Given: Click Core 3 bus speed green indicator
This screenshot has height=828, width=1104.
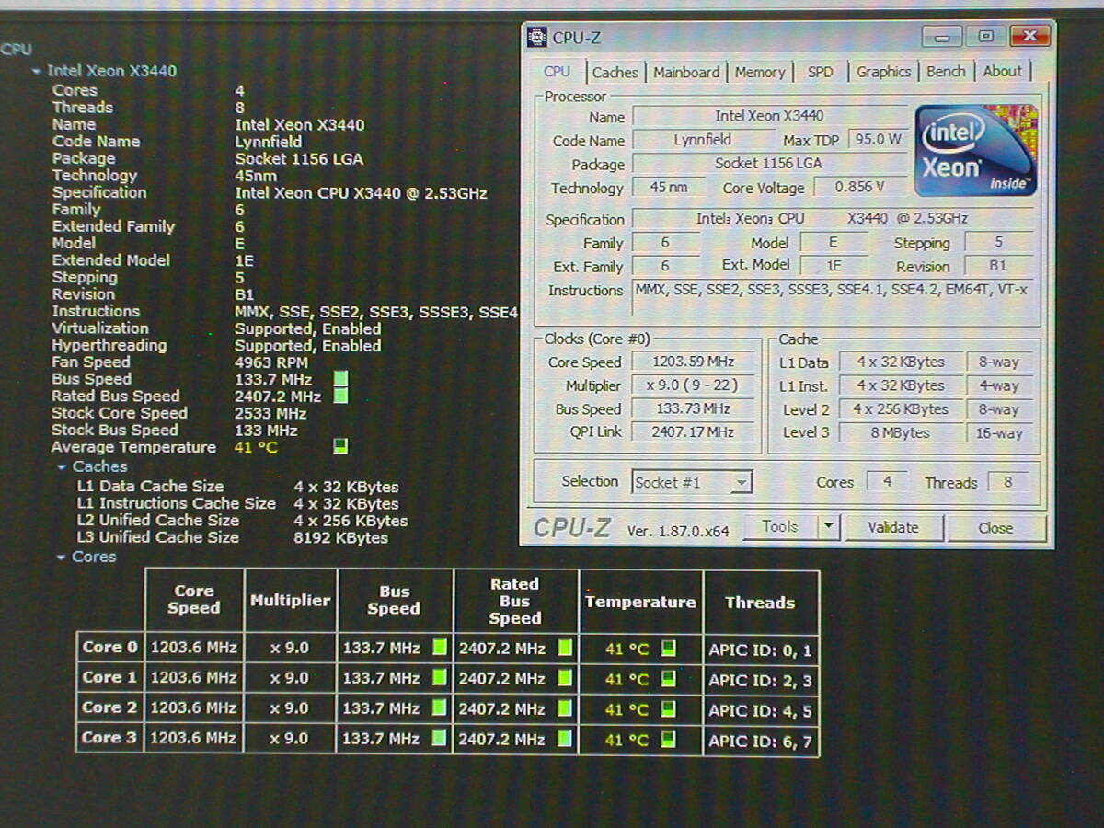Looking at the screenshot, I should (x=440, y=738).
